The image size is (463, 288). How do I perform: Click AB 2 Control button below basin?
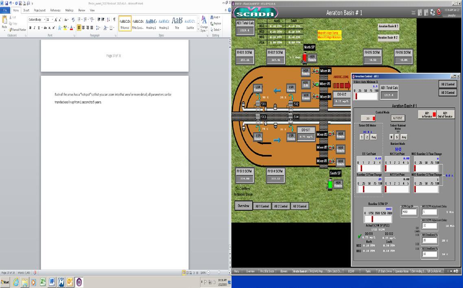(x=281, y=206)
